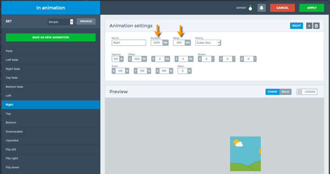Click the MANAGE button

86,21
